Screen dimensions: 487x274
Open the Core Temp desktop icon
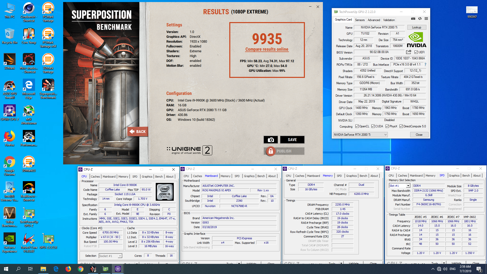[29, 36]
